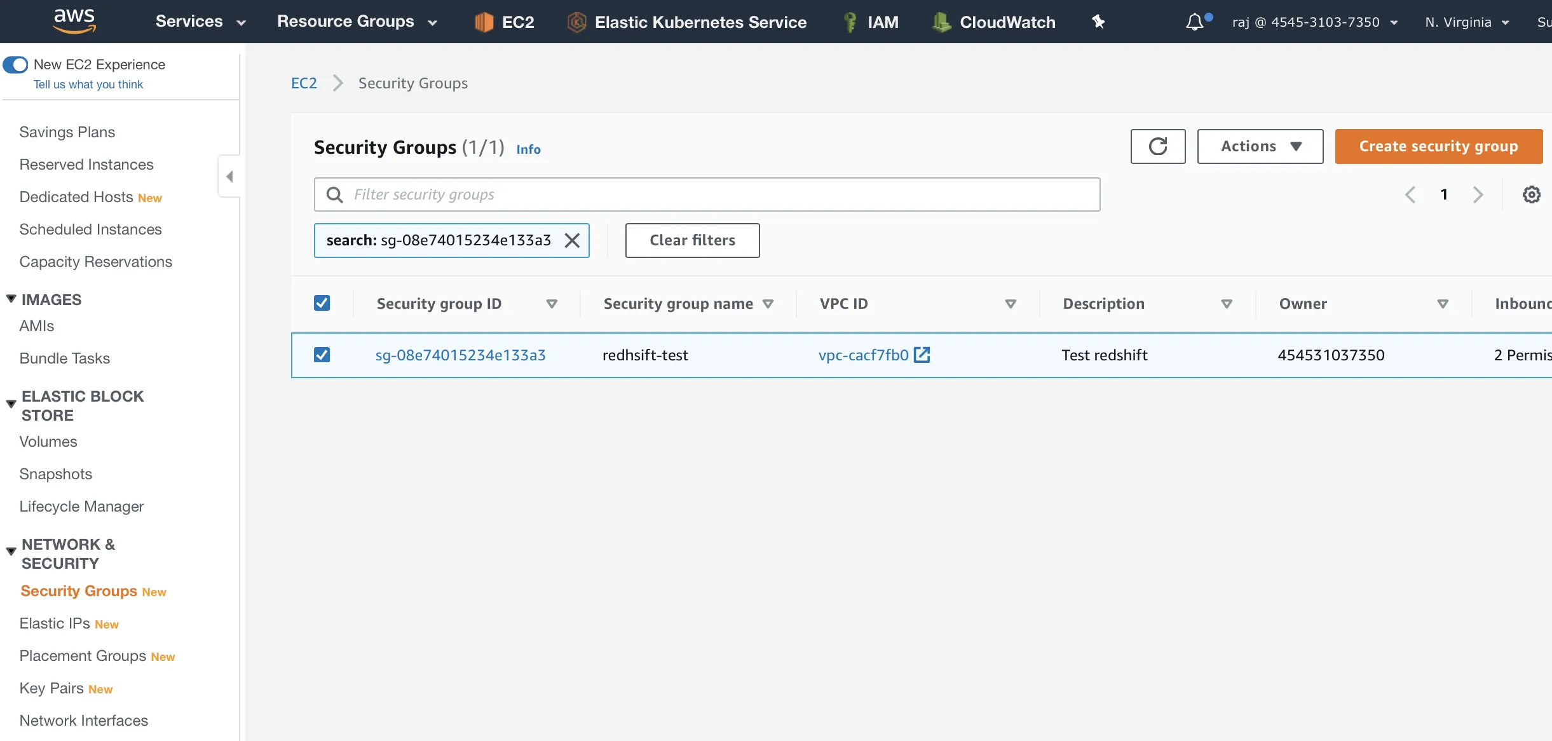Collapse the NETWORK & SECURITY section
Image resolution: width=1552 pixels, height=741 pixels.
[x=11, y=552]
